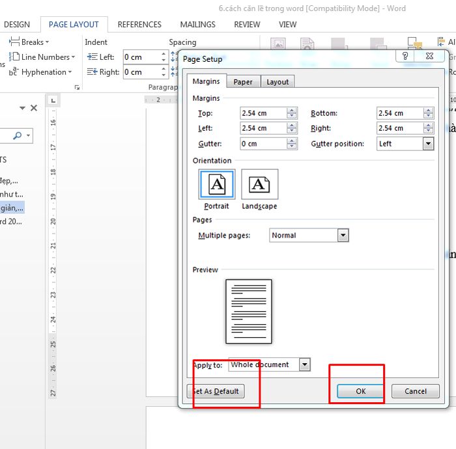The width and height of the screenshot is (456, 449).
Task: Click Cancel in Page Setup dialog
Action: (x=416, y=391)
